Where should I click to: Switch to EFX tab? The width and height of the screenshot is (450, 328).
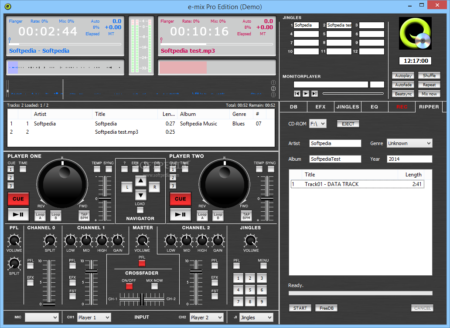tap(320, 107)
